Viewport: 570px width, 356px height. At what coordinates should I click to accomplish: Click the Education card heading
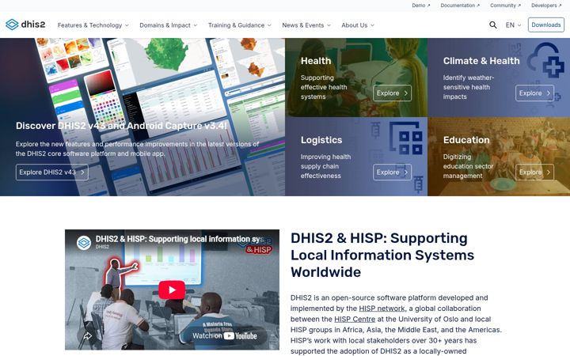coord(466,140)
